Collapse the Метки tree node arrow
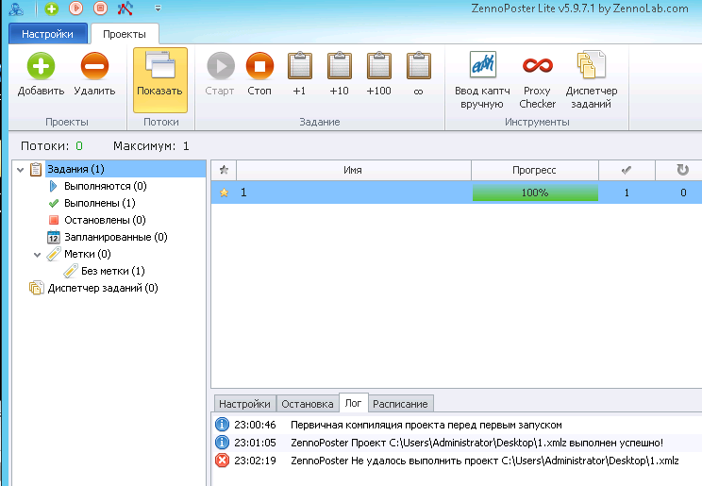This screenshot has width=702, height=486. pyautogui.click(x=37, y=255)
